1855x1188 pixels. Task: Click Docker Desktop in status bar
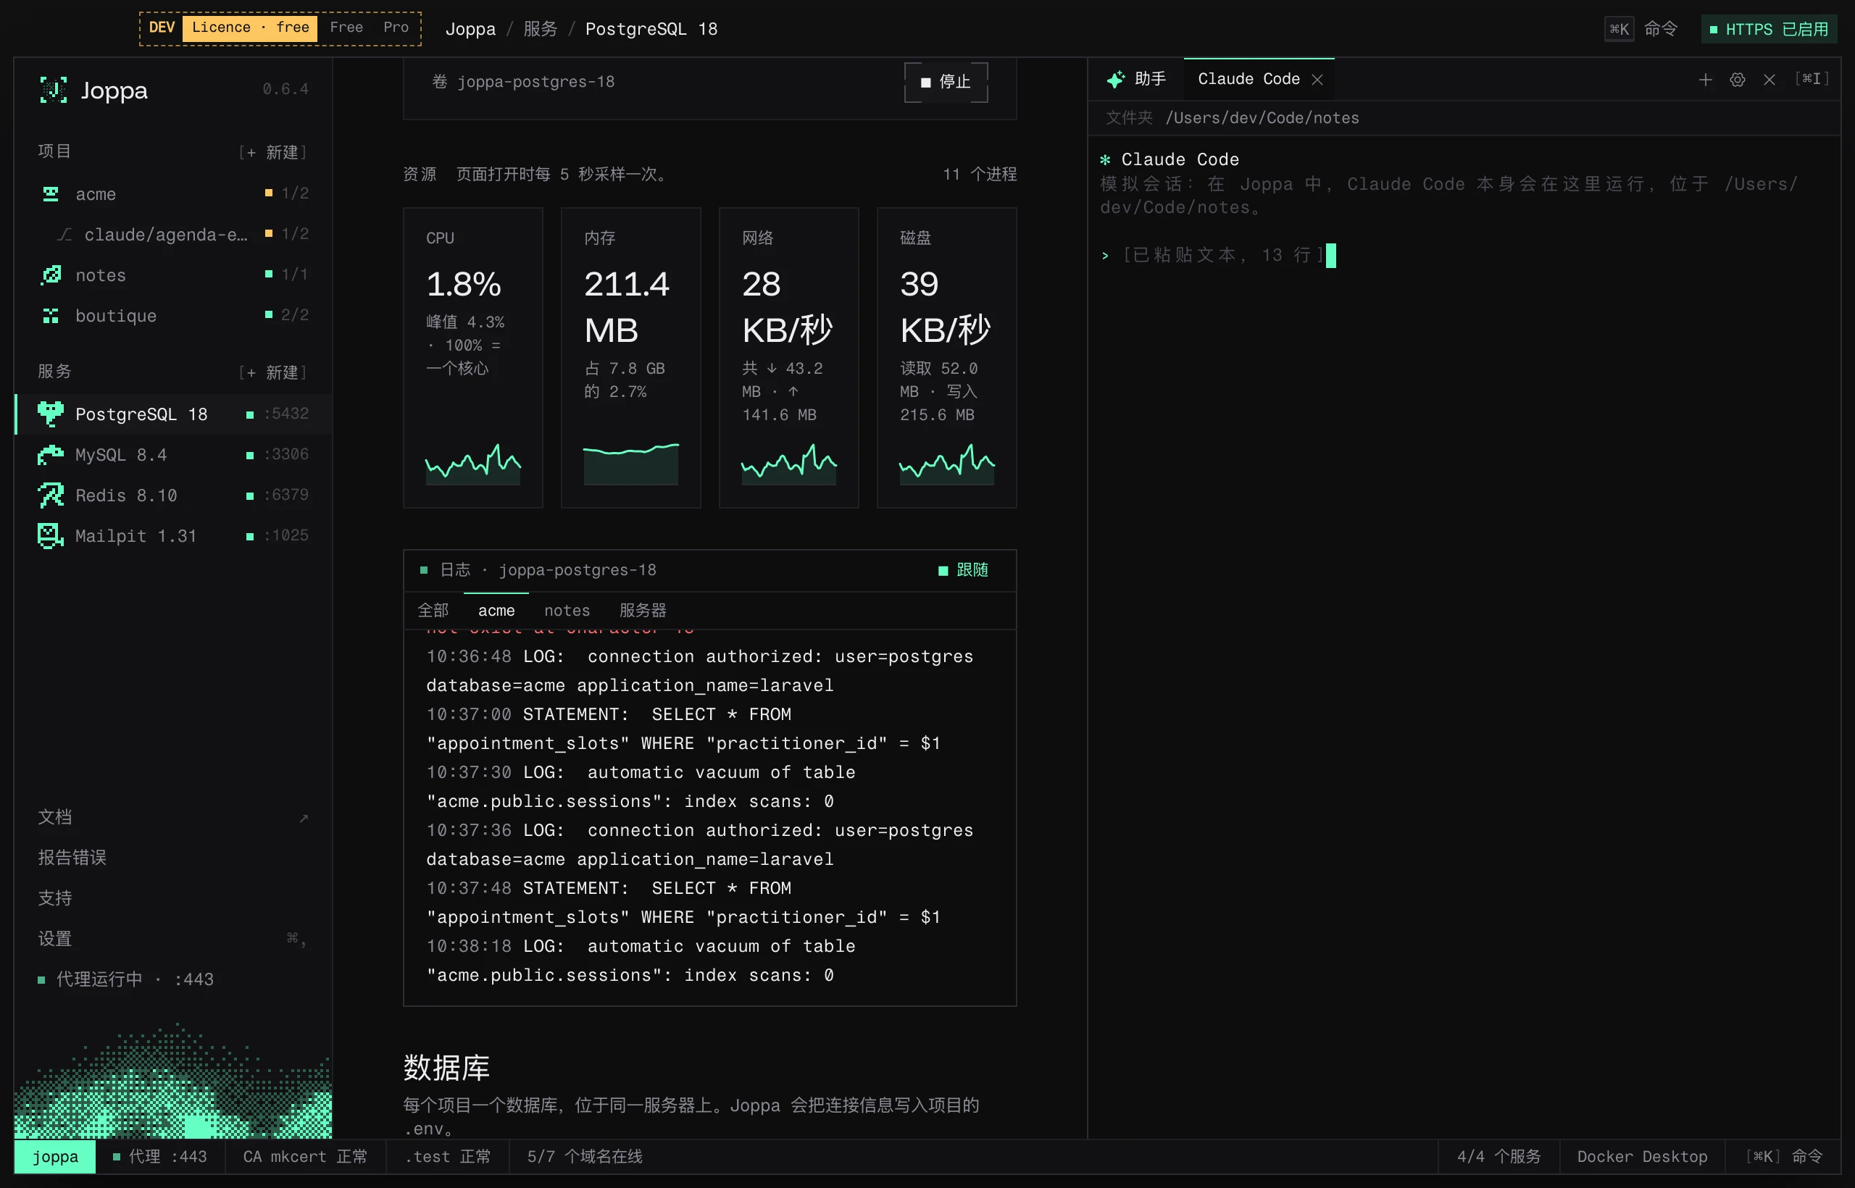[x=1642, y=1156]
